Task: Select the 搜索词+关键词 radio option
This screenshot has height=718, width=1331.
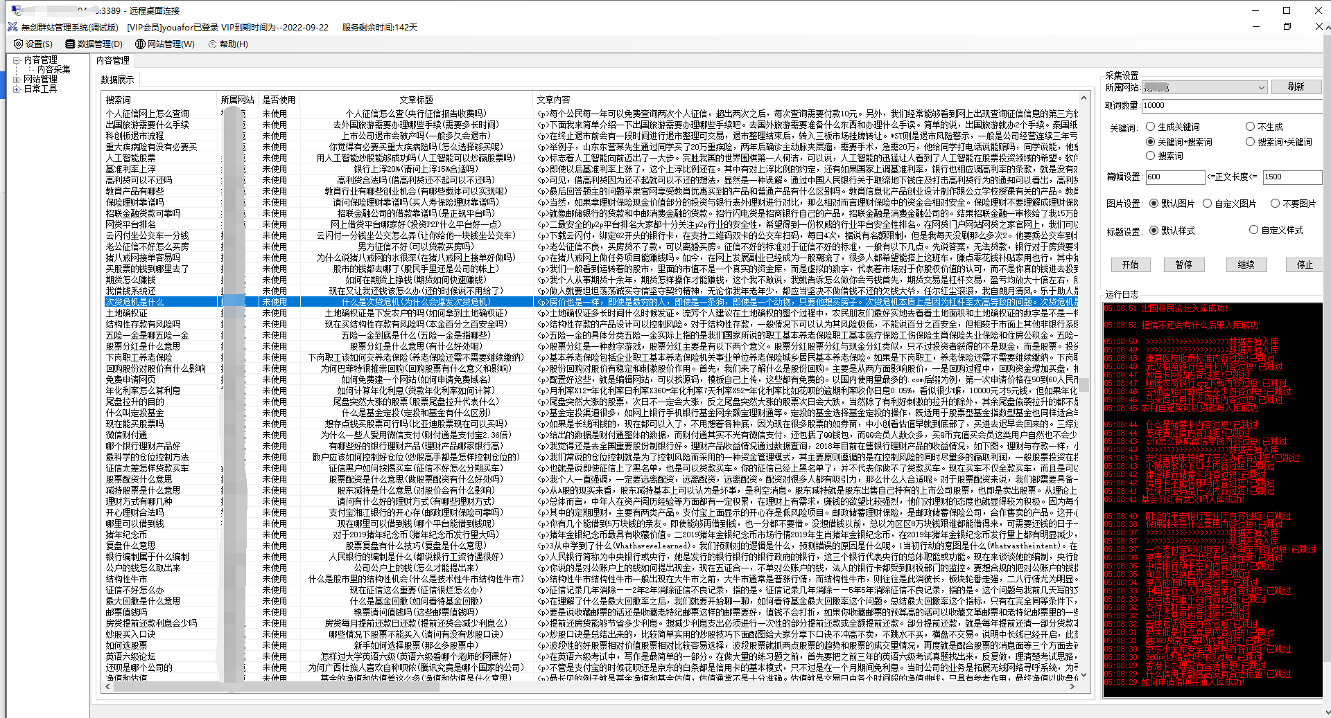Action: coord(1279,141)
